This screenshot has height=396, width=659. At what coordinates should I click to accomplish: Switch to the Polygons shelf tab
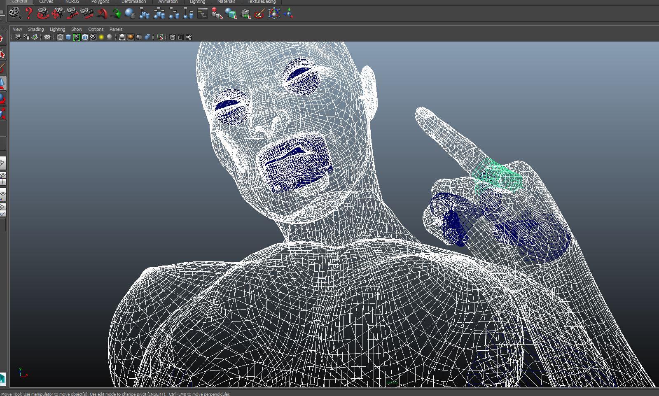click(100, 2)
